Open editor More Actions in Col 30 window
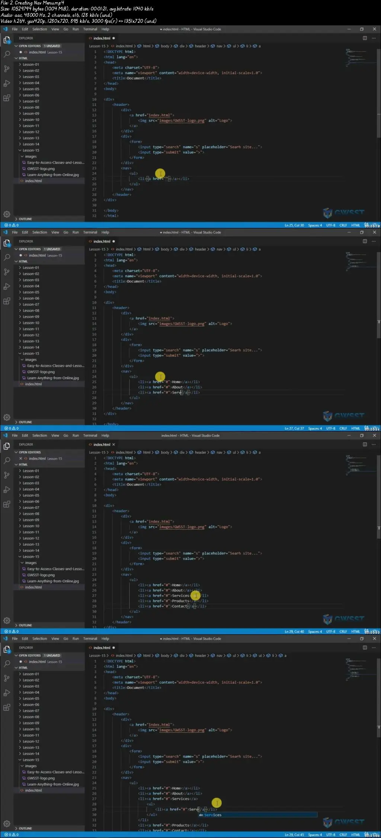Viewport: 381px width, 838px height. tap(374, 38)
